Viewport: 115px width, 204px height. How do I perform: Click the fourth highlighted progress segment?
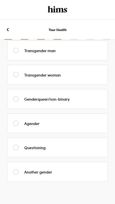click(x=57, y=39)
